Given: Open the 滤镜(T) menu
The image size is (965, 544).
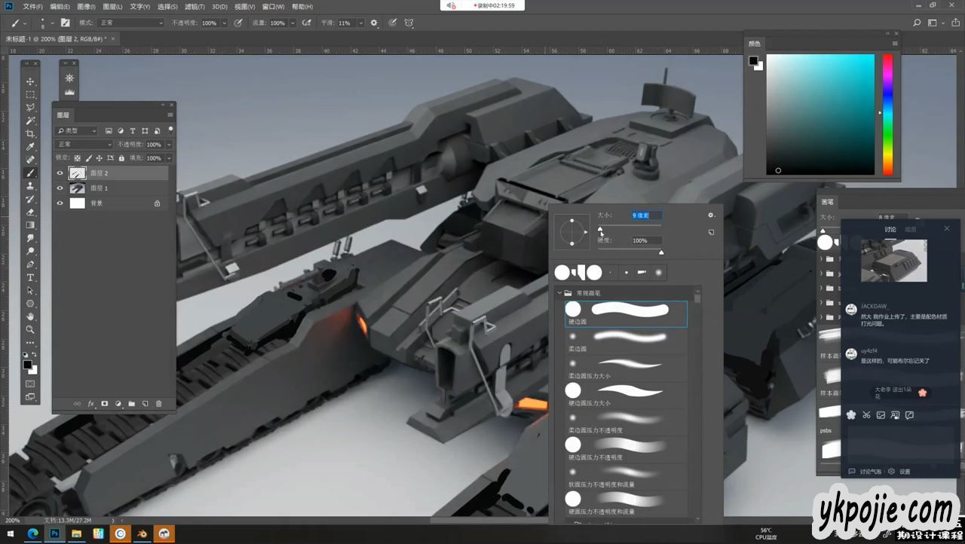Looking at the screenshot, I should click(x=195, y=7).
